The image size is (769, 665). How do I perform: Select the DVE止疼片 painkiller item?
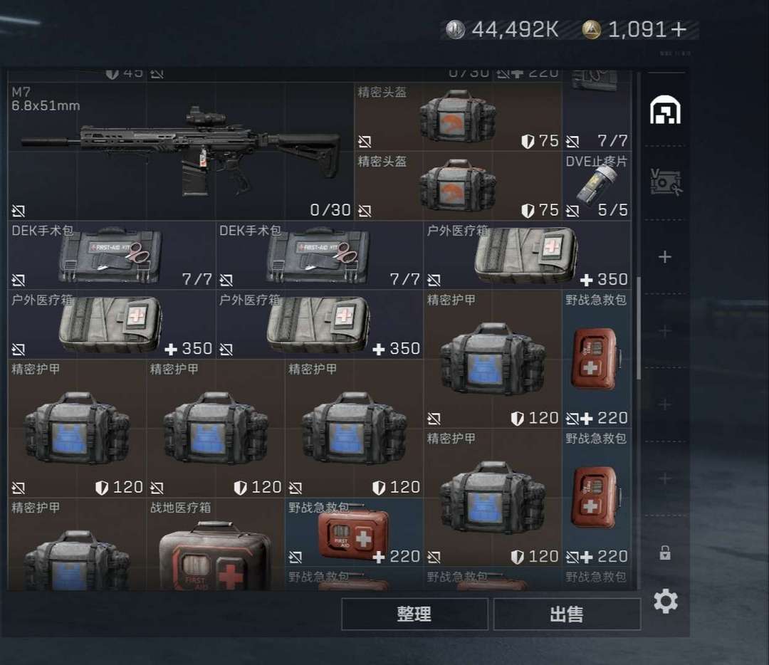pos(597,186)
